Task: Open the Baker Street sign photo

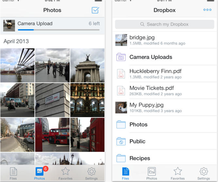Action: pos(52,100)
